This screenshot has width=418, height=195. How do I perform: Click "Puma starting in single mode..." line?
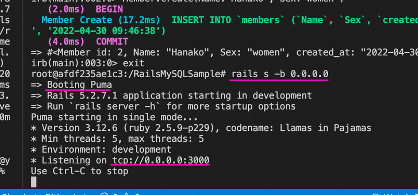coord(114,117)
